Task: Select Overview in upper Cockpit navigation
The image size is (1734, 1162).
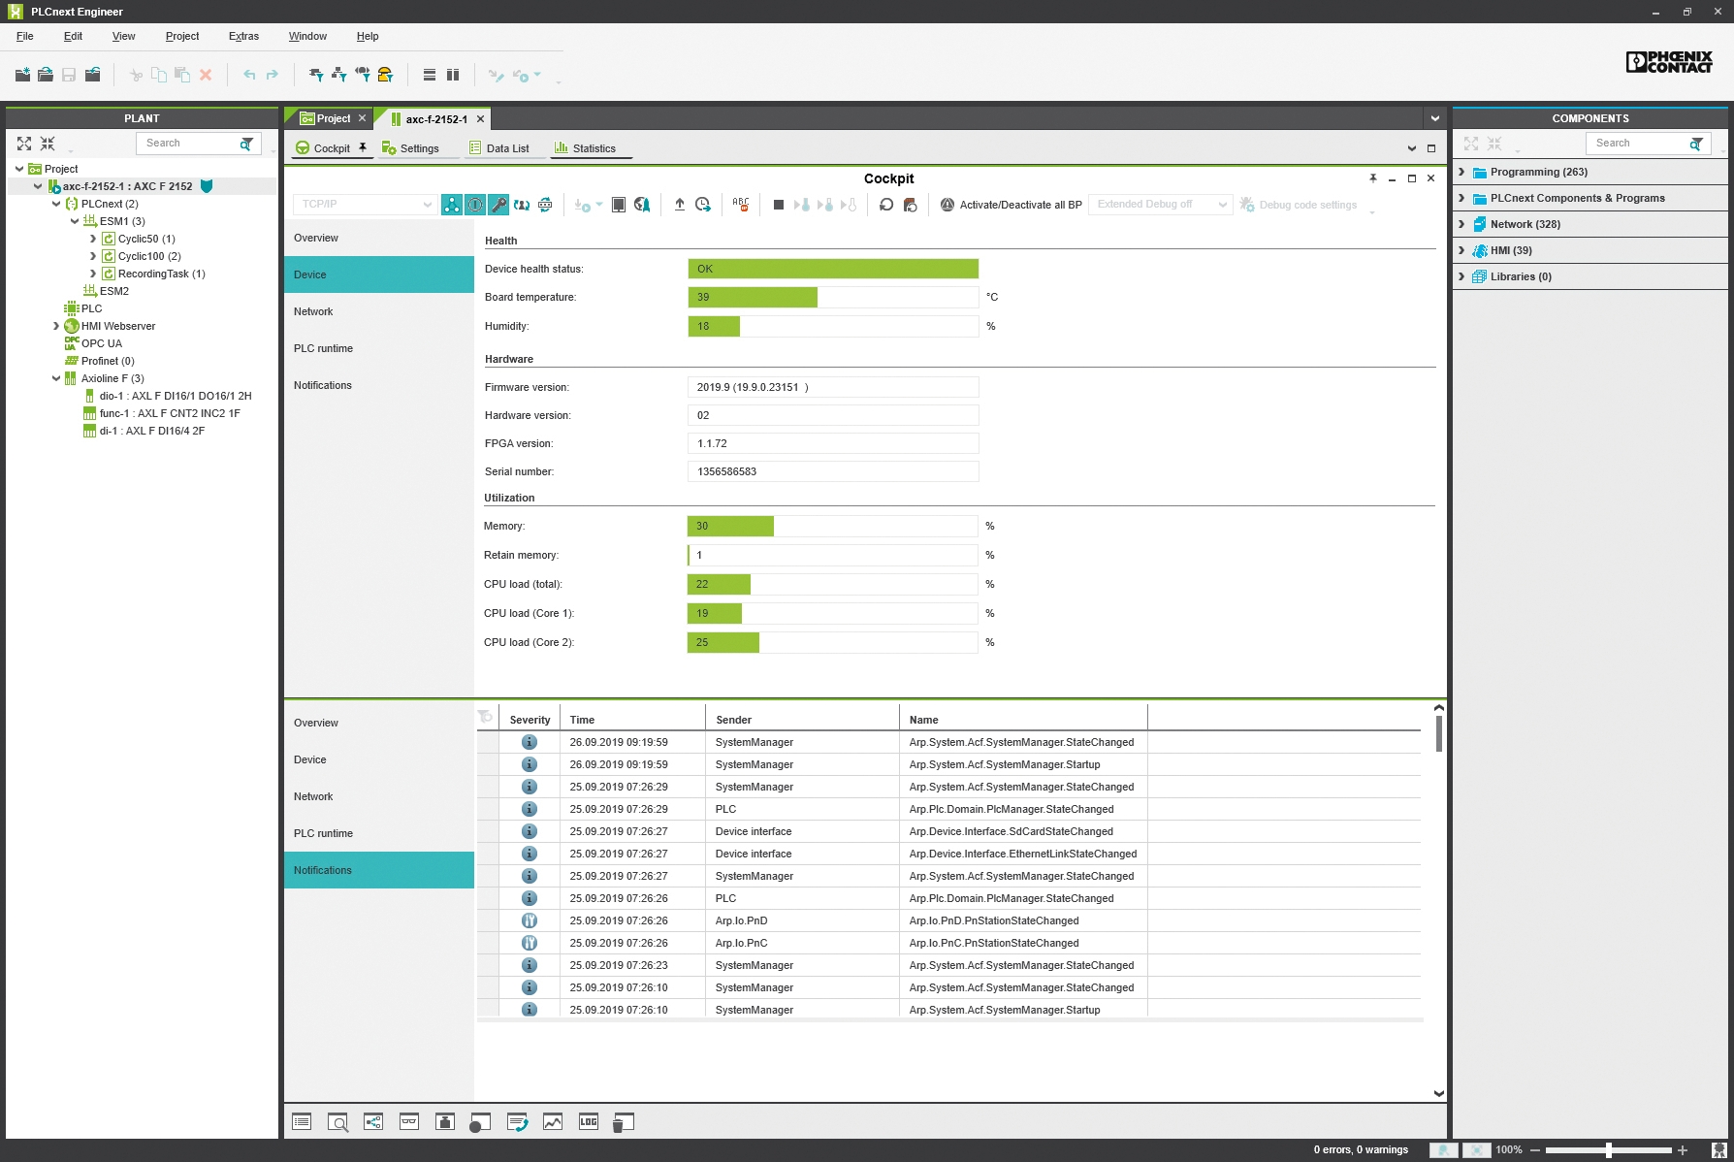Action: (x=379, y=238)
